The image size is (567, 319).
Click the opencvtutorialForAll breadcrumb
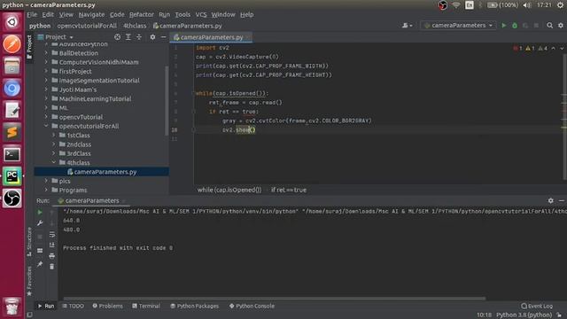[x=87, y=26]
